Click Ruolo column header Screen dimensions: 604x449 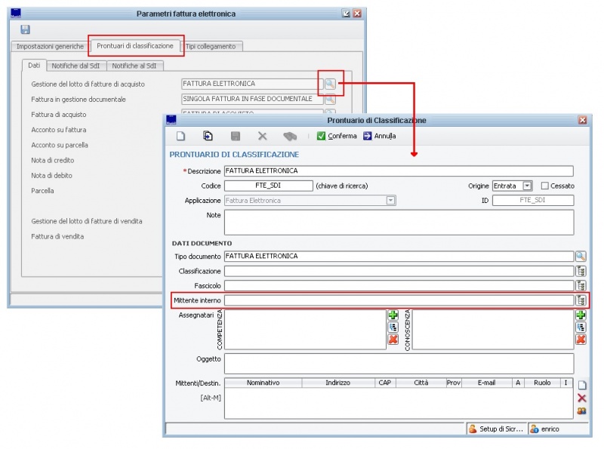click(x=542, y=383)
